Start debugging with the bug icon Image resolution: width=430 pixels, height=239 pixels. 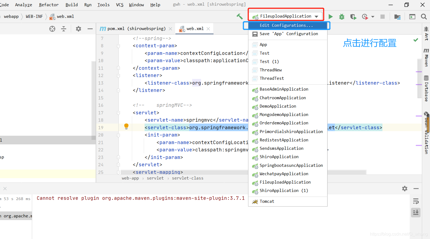[x=342, y=17]
